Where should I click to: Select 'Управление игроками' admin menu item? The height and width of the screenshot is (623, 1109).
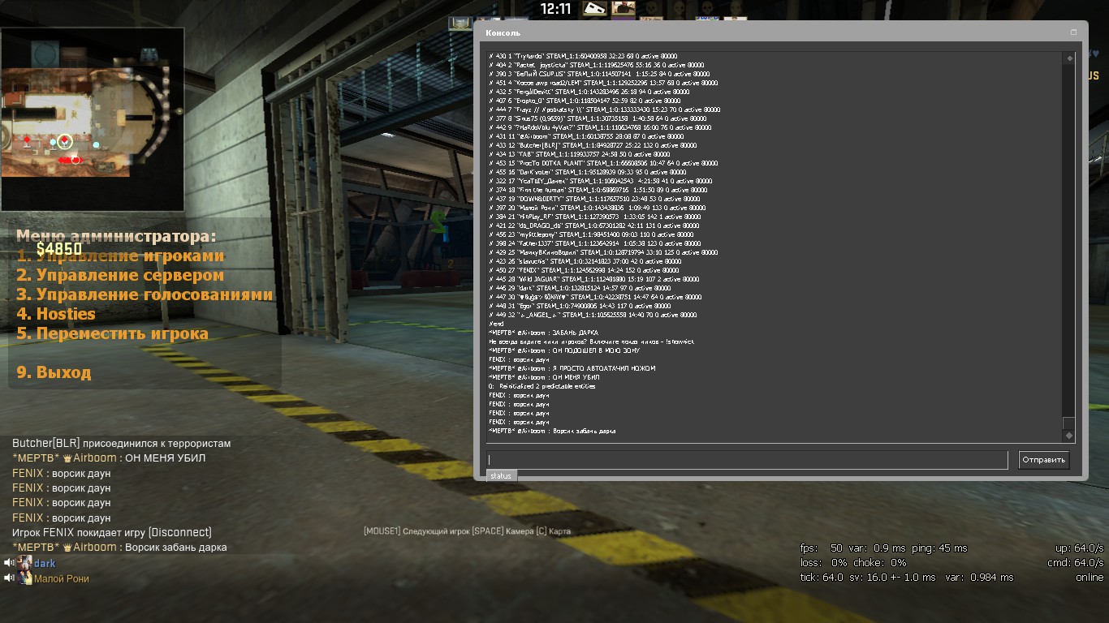pyautogui.click(x=120, y=256)
